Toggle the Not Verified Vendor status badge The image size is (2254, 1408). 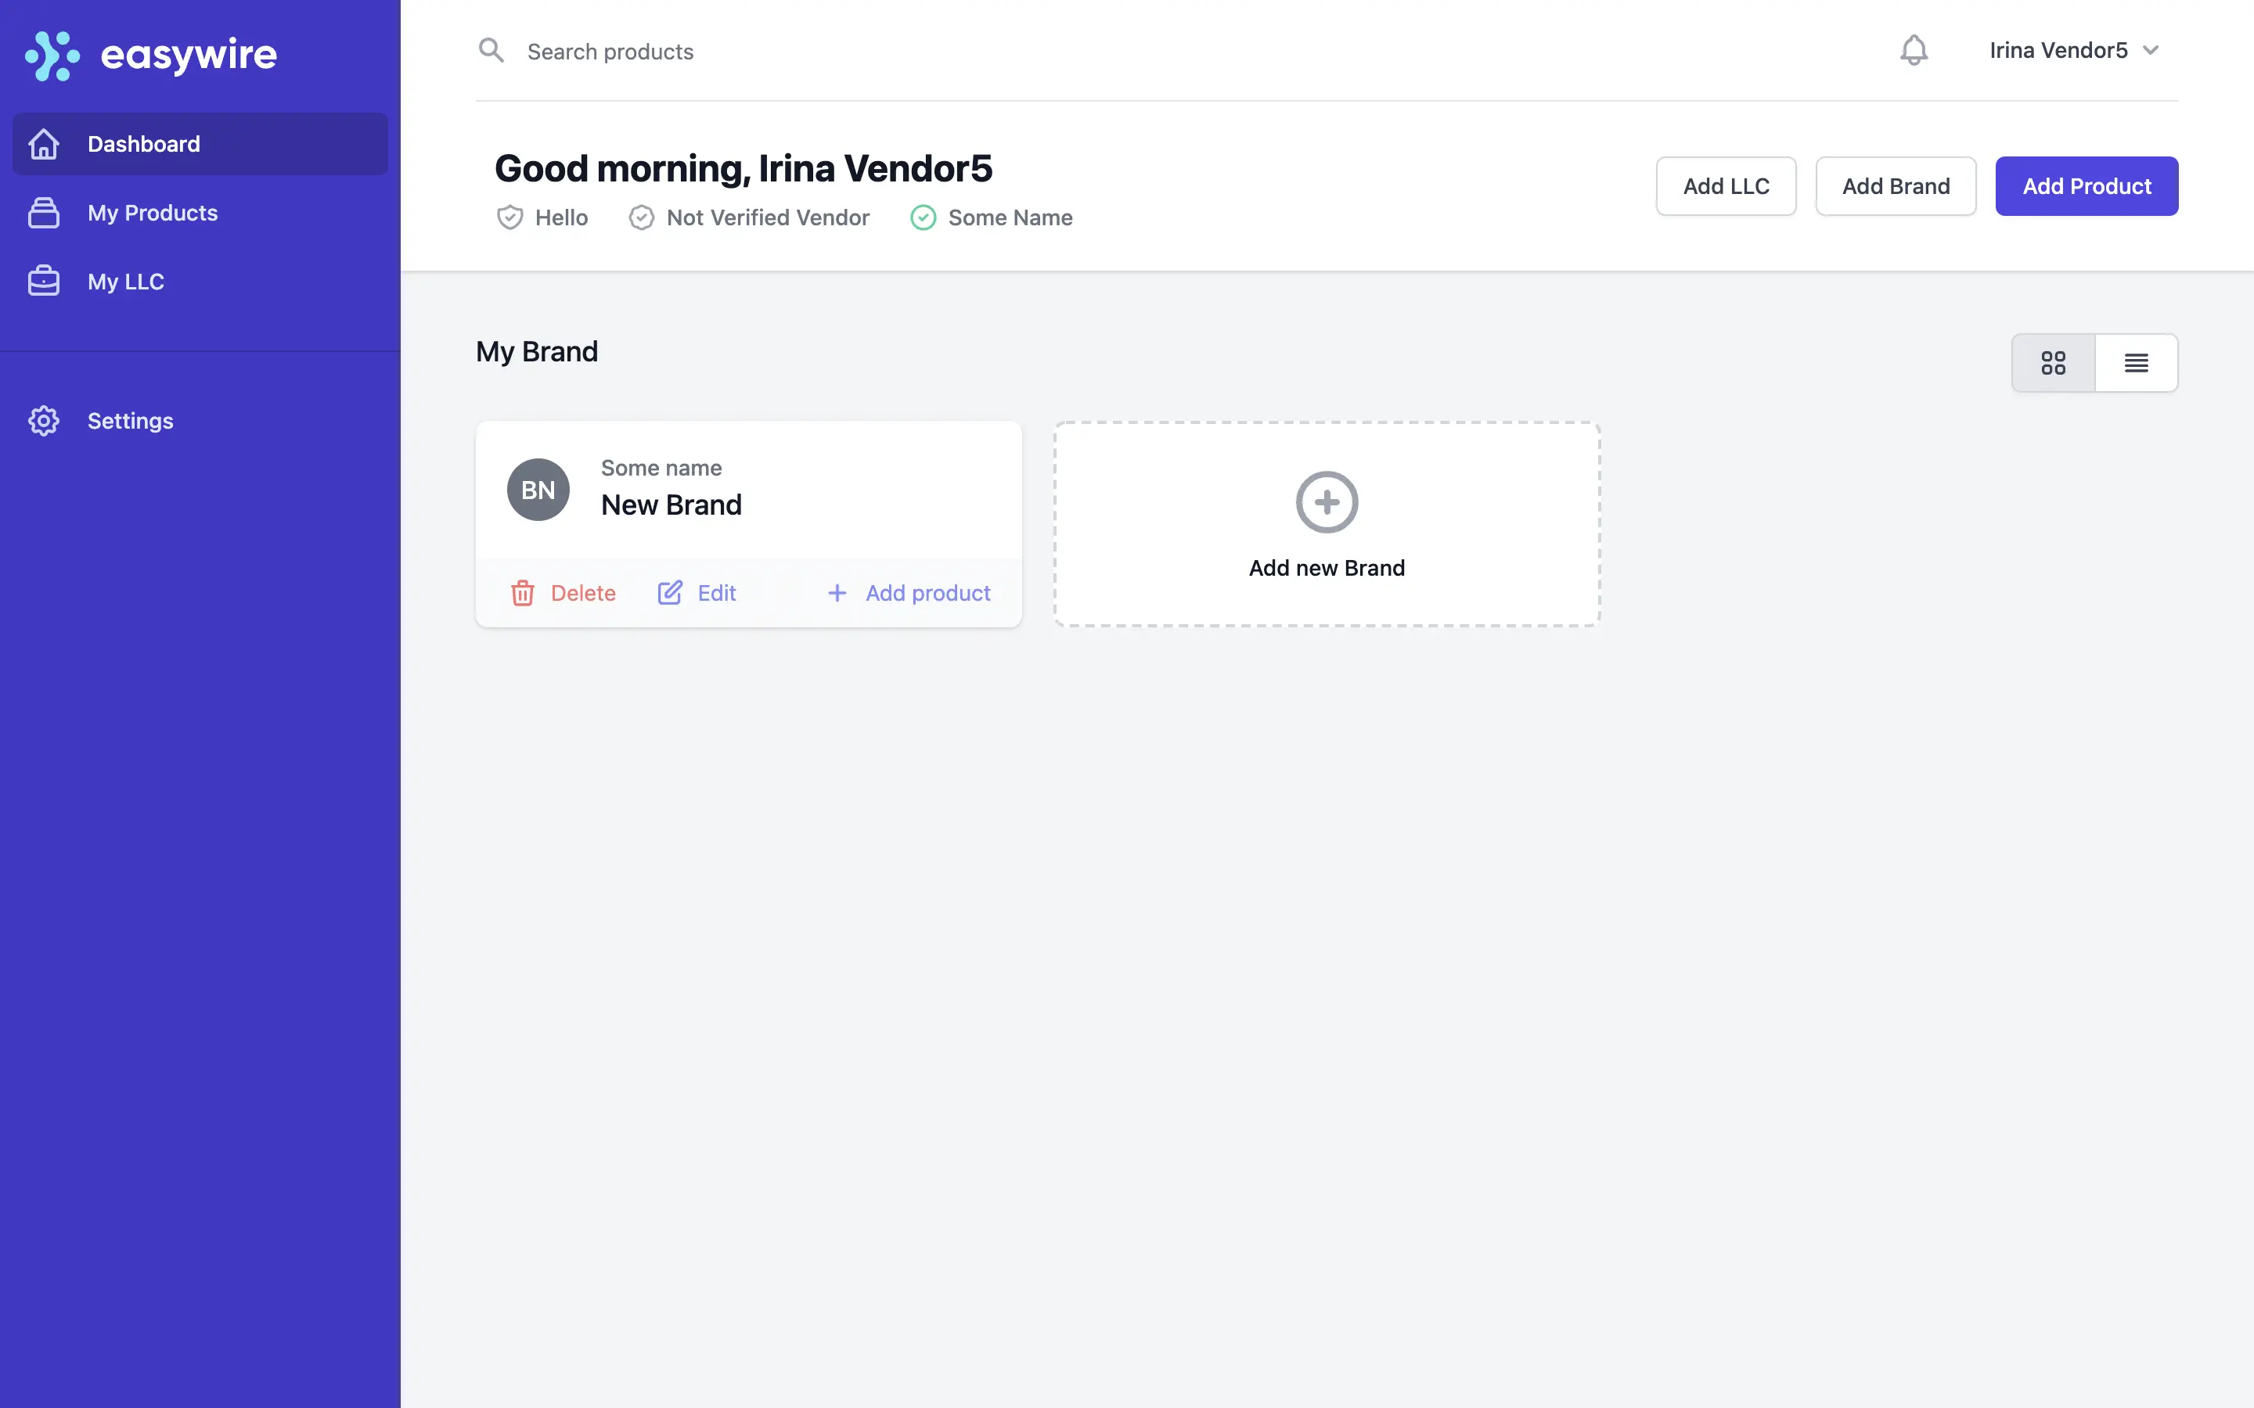[748, 216]
